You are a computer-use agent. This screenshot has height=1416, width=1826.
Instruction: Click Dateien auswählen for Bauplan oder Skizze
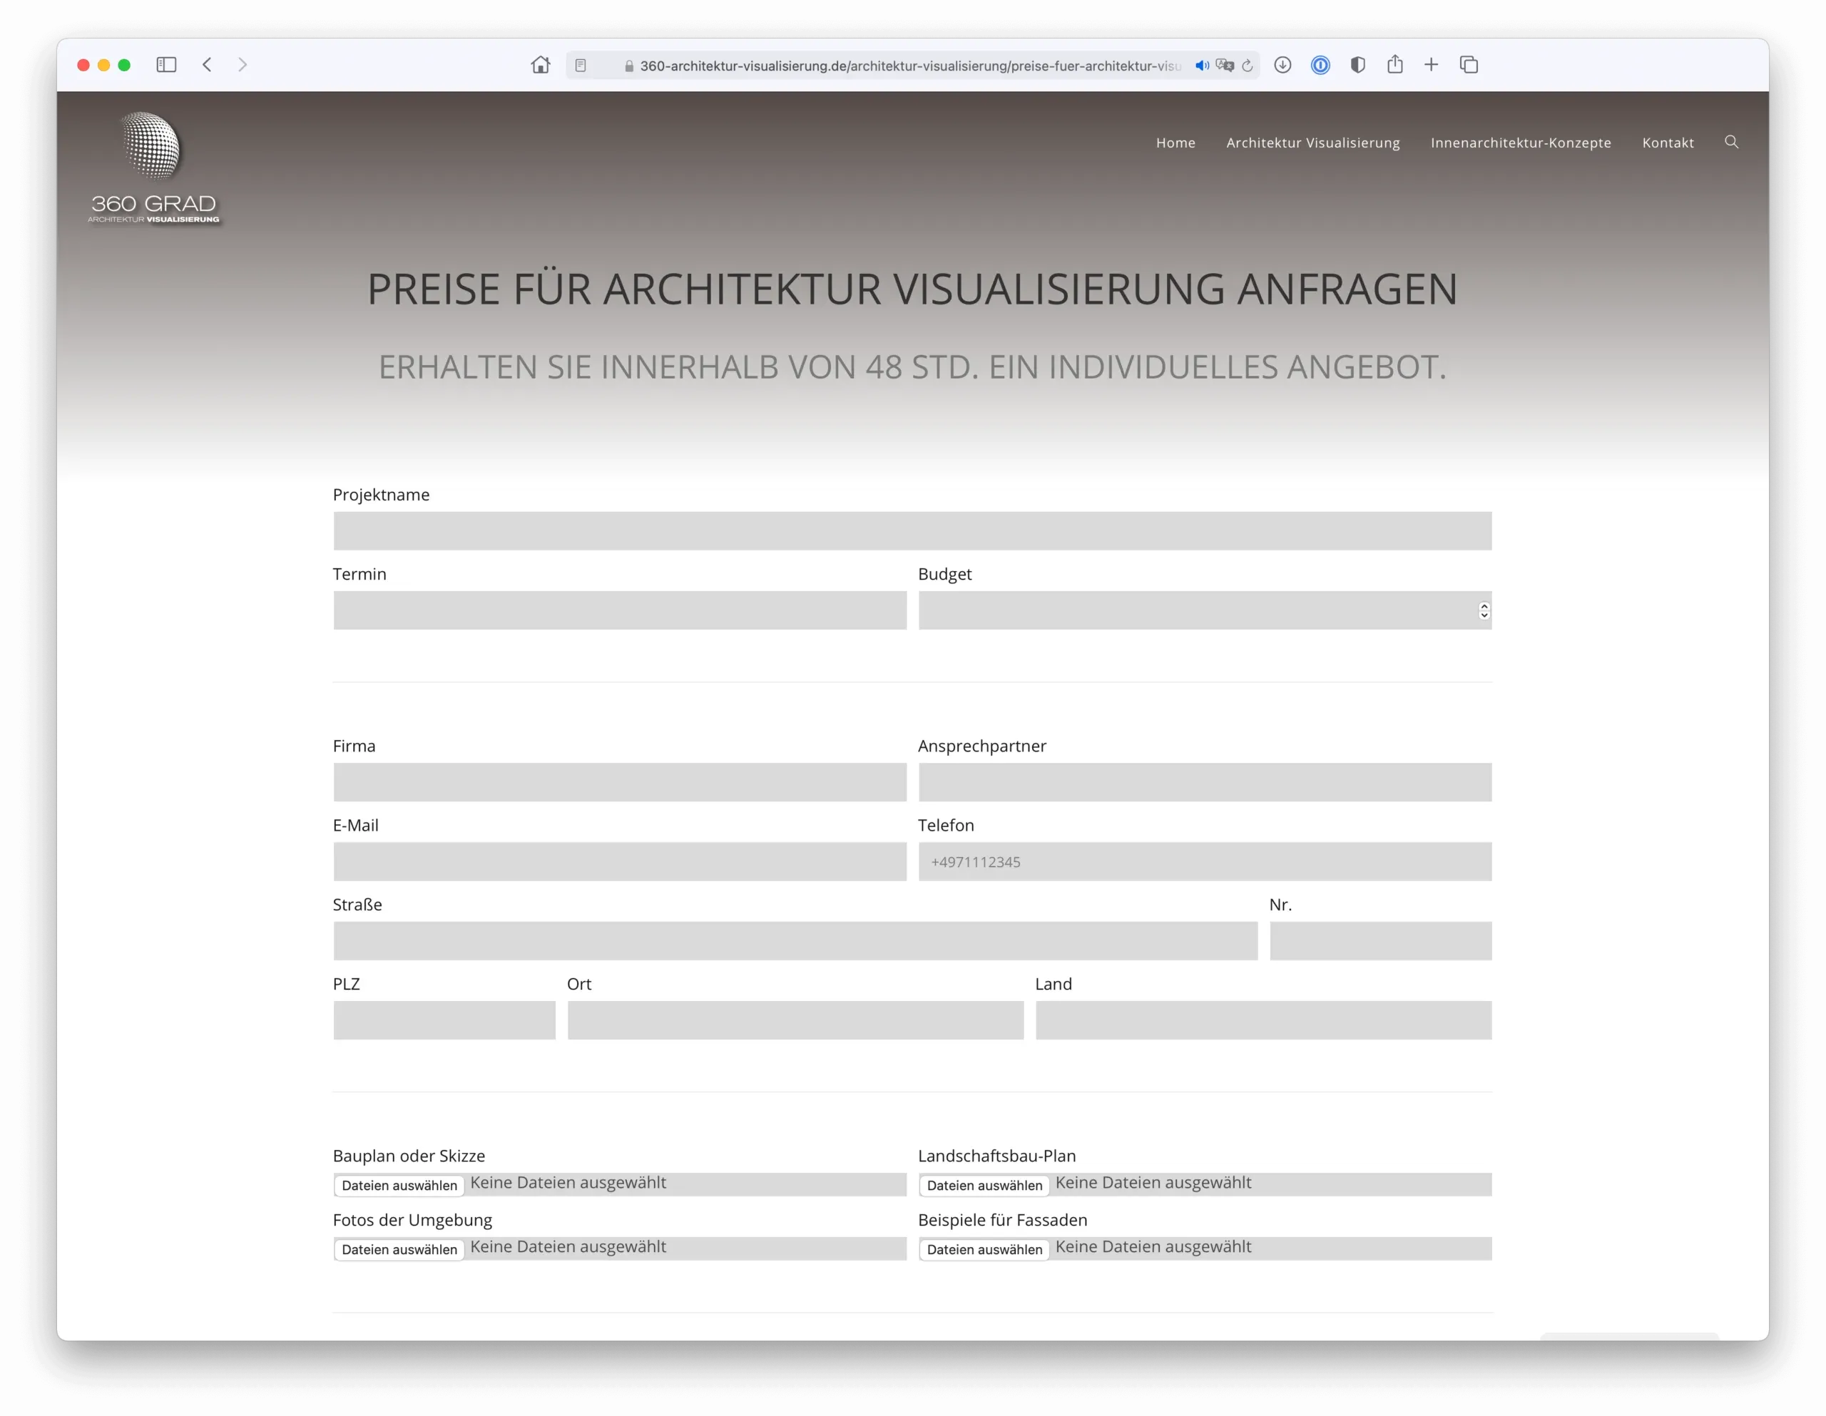click(398, 1185)
